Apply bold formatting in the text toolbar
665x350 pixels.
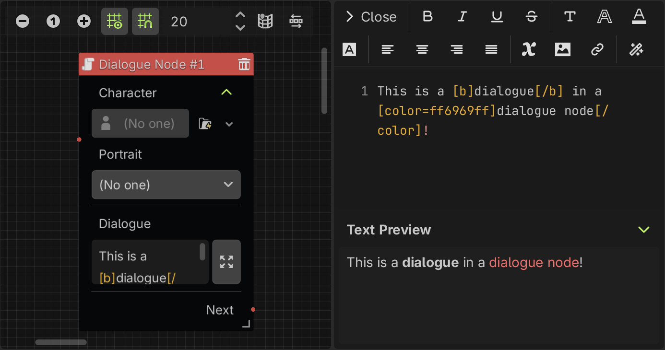point(427,17)
